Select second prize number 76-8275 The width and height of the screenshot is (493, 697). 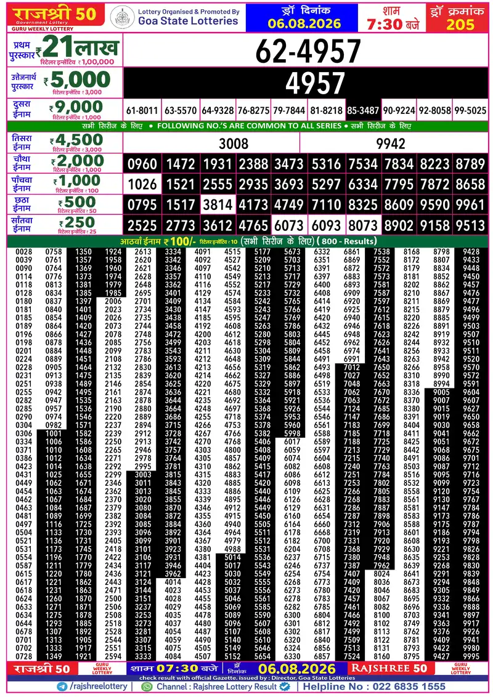click(254, 111)
